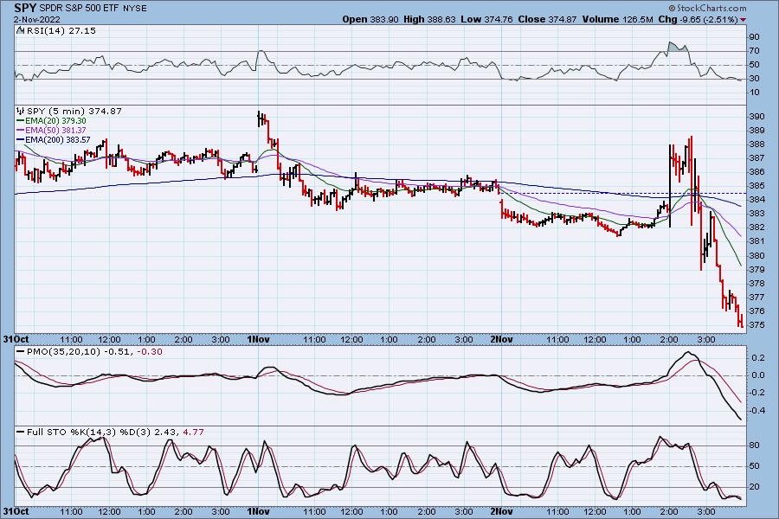Screen dimensions: 779x519
Task: Click the 377 price axis label
Action: click(756, 297)
